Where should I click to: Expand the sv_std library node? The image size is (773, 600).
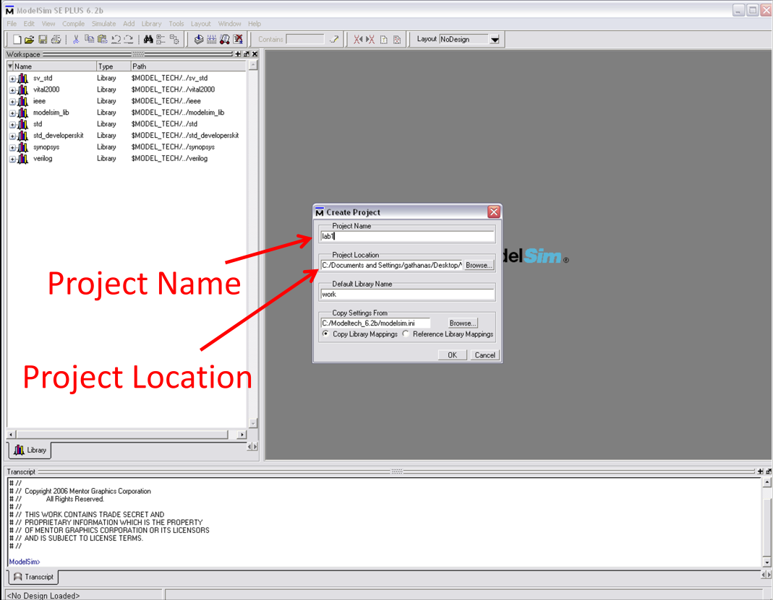(x=12, y=78)
